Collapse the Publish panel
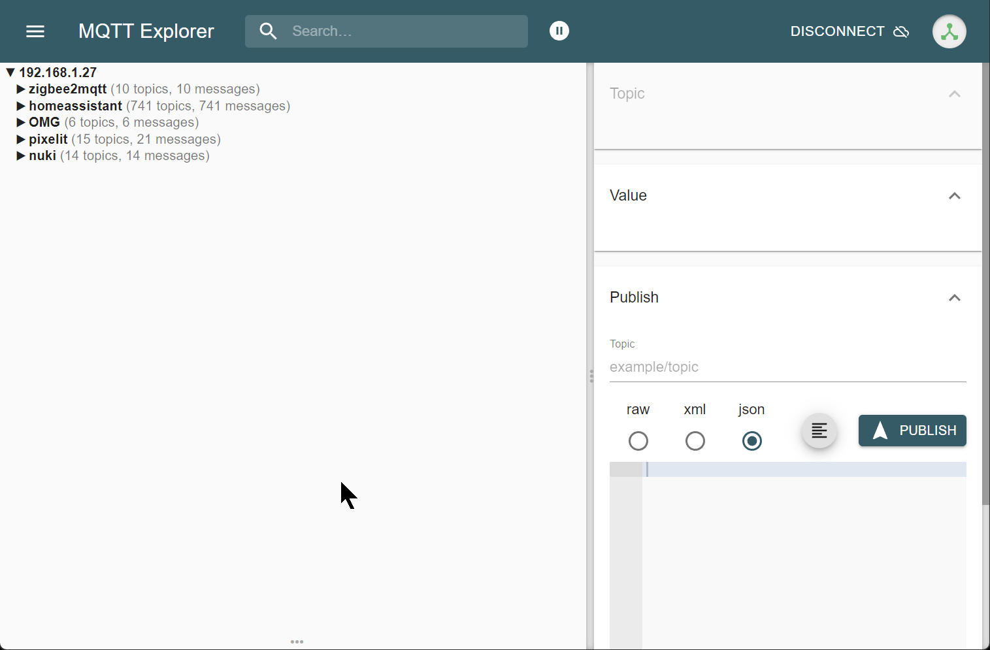The height and width of the screenshot is (650, 990). 954,298
